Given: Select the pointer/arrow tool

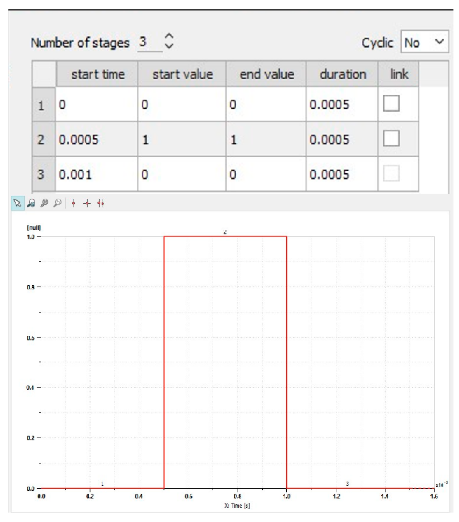Looking at the screenshot, I should 17,203.
